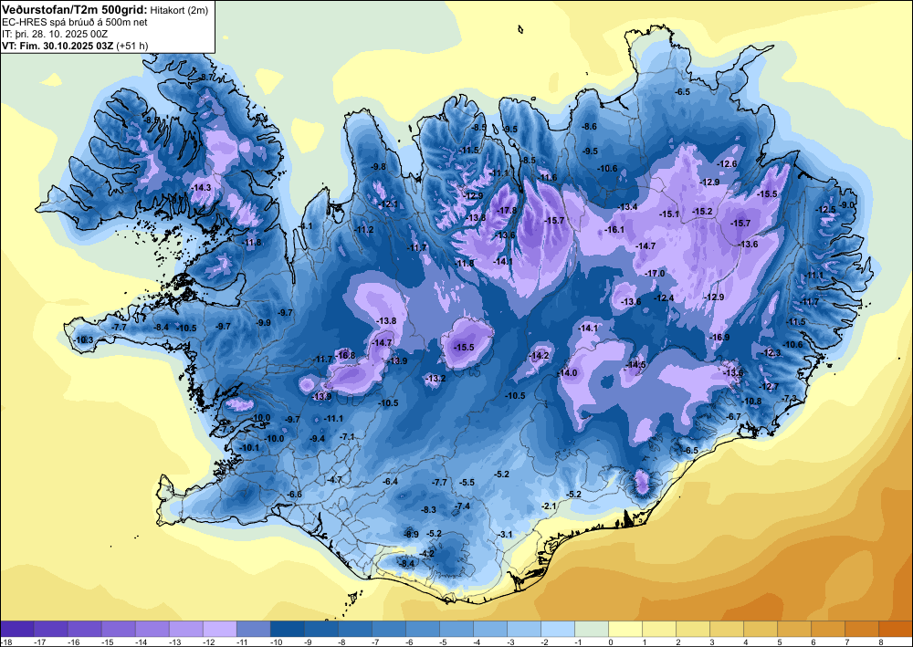Click the -8.3 temperature reading
This screenshot has height=647, width=913.
(428, 510)
